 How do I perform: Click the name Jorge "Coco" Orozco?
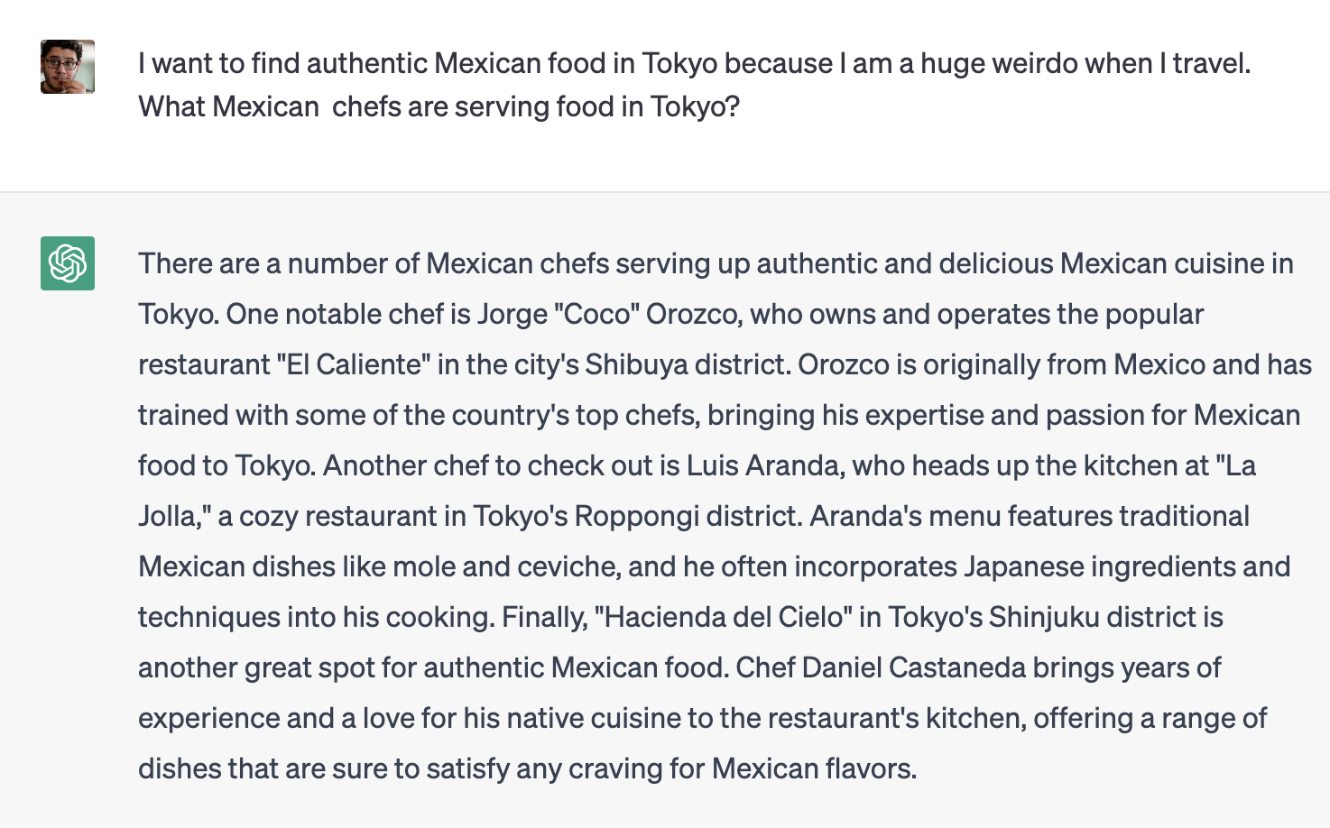[609, 314]
